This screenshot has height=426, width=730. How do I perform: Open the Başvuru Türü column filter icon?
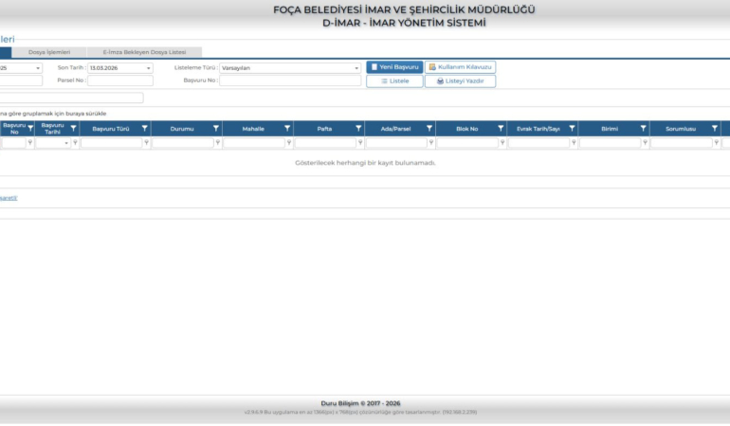(x=145, y=129)
